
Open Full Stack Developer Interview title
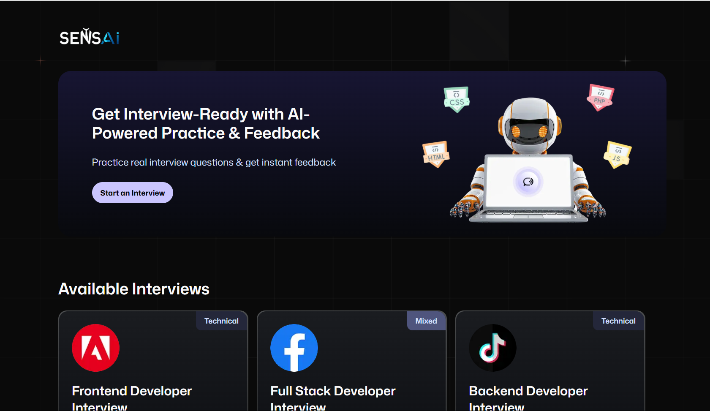tap(333, 398)
